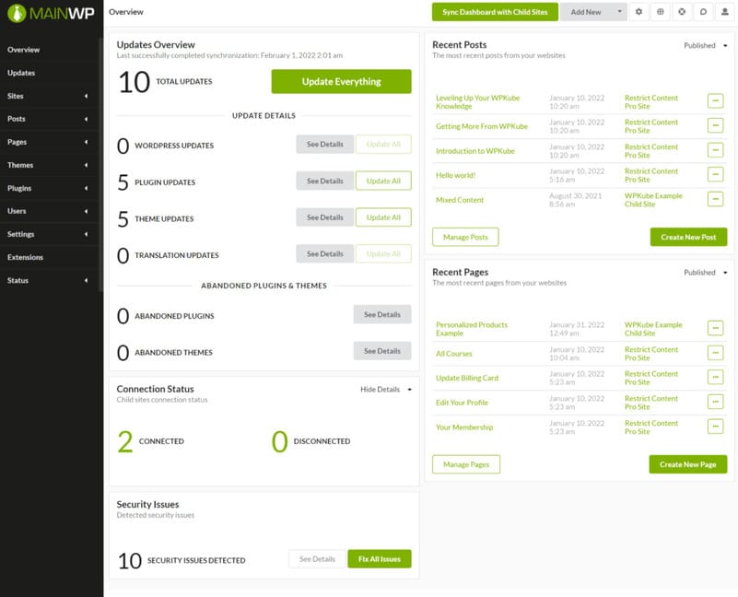Open the Hello world! post link
Screen dimensions: 738x597
coord(455,175)
